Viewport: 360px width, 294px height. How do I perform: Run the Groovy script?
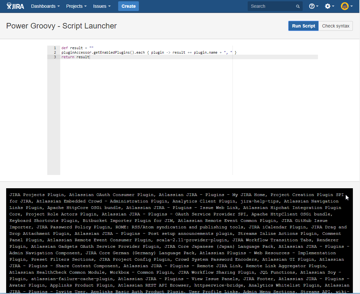303,26
